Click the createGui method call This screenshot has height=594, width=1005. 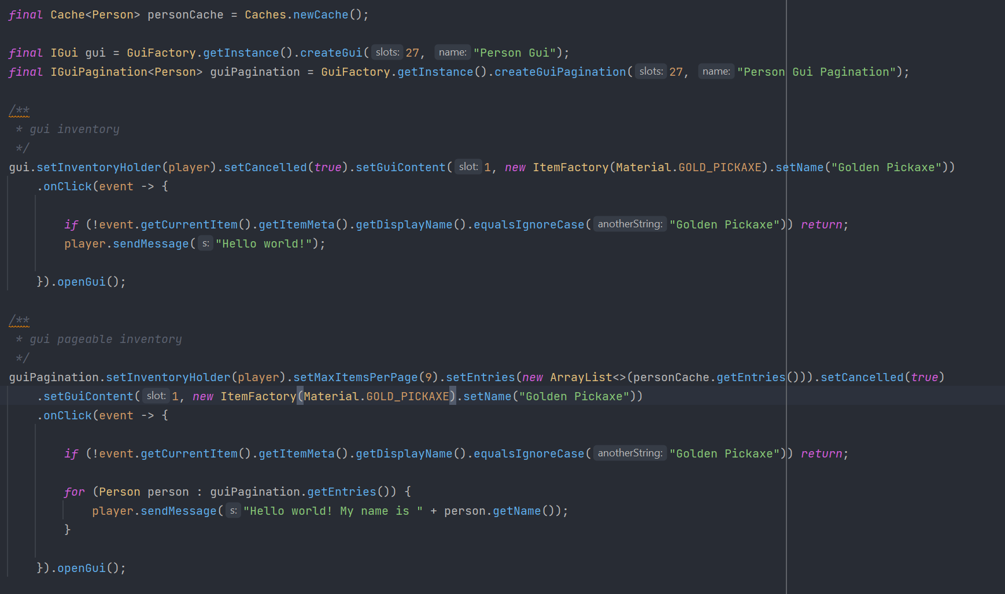[331, 53]
